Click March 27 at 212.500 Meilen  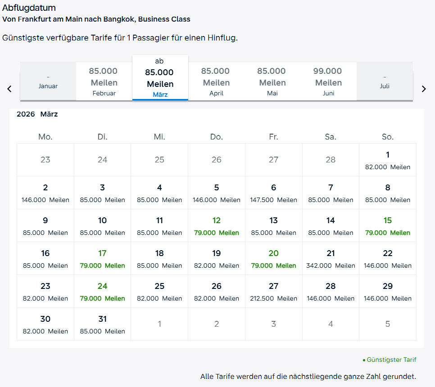(x=273, y=292)
